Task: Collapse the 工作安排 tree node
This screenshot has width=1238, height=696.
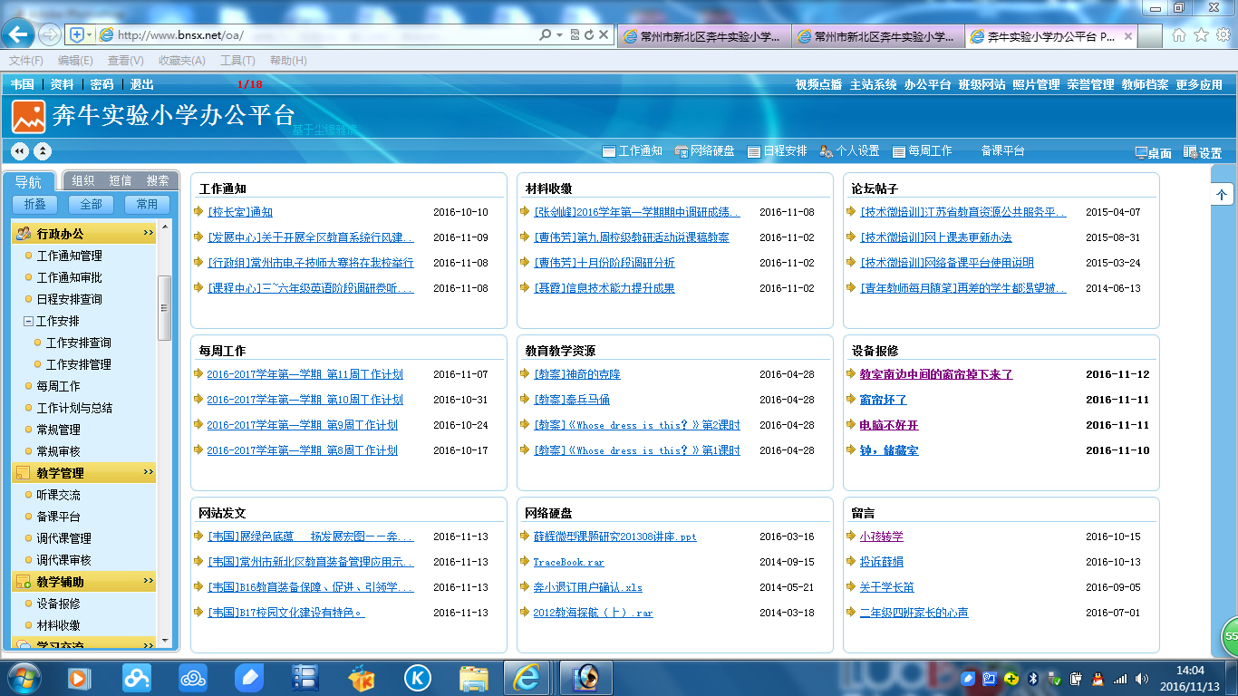Action: point(28,321)
